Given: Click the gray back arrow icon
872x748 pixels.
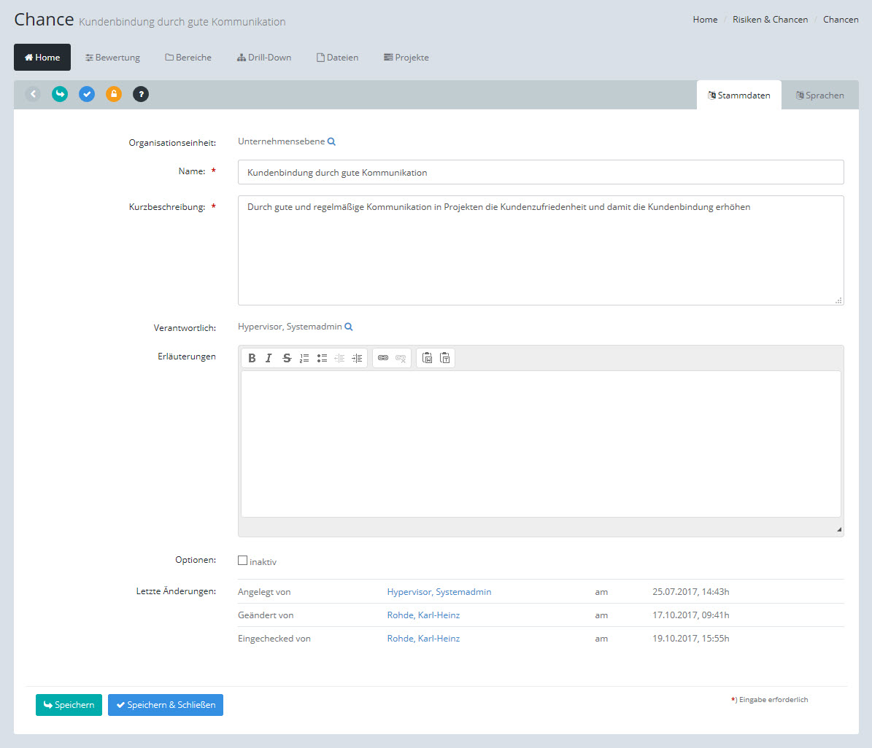Looking at the screenshot, I should pyautogui.click(x=33, y=94).
